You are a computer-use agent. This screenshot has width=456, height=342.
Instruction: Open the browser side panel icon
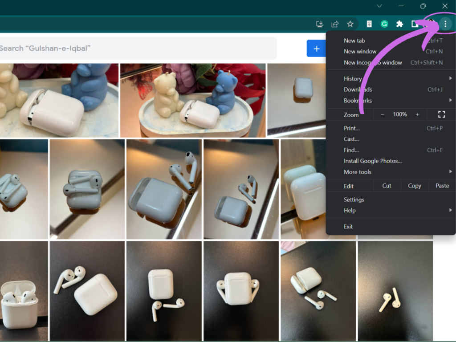tap(415, 24)
